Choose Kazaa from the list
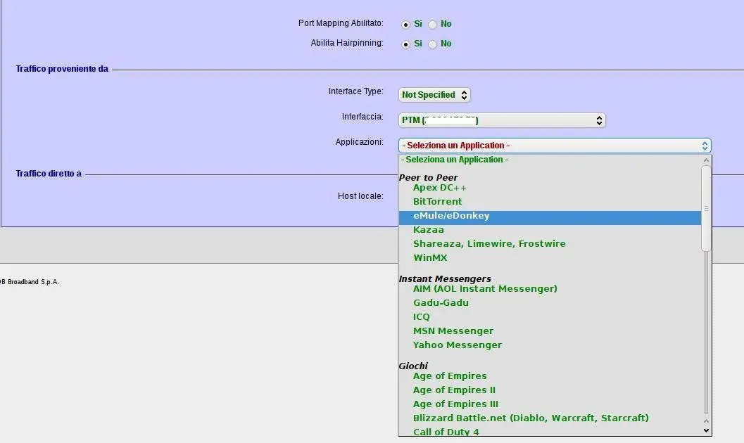This screenshot has width=744, height=443. coord(550,230)
